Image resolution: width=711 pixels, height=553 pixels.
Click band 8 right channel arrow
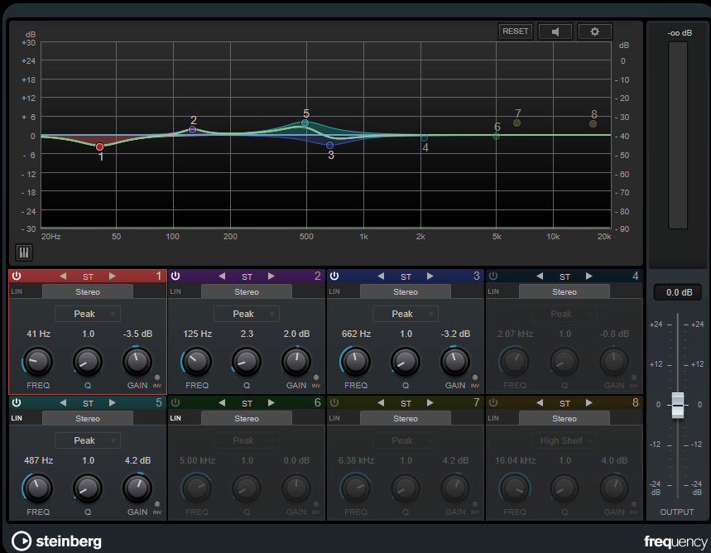[x=589, y=403]
